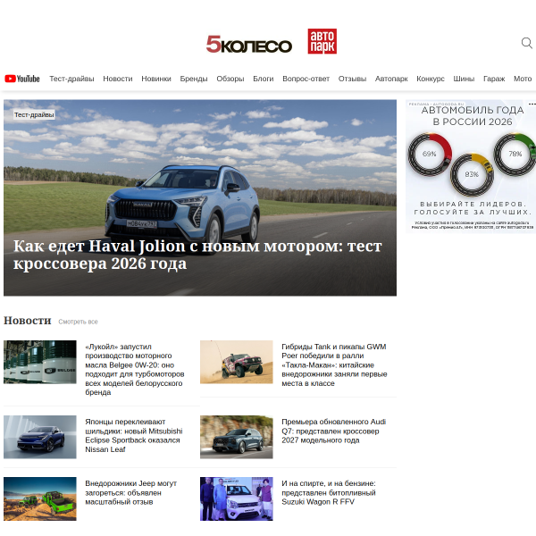Click the Audi Q7 thumbnail

[237, 437]
